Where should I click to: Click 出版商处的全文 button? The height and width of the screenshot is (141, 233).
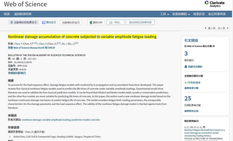point(71,23)
